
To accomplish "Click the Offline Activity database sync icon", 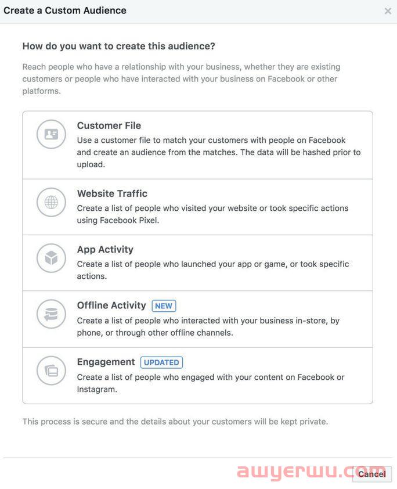I will pos(51,314).
